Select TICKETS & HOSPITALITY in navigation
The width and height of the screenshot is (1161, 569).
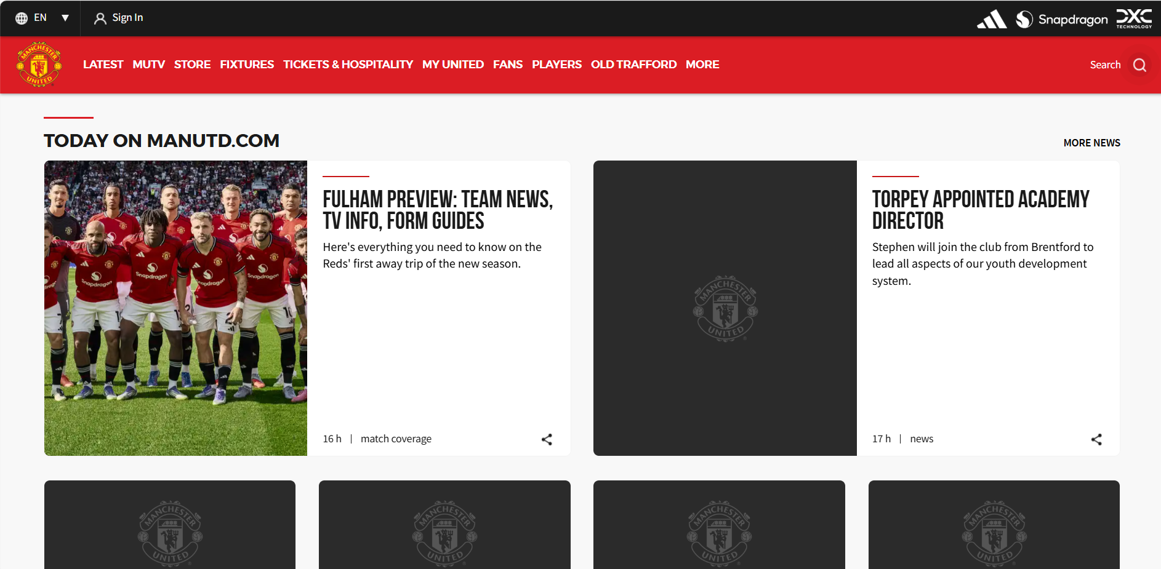tap(348, 65)
